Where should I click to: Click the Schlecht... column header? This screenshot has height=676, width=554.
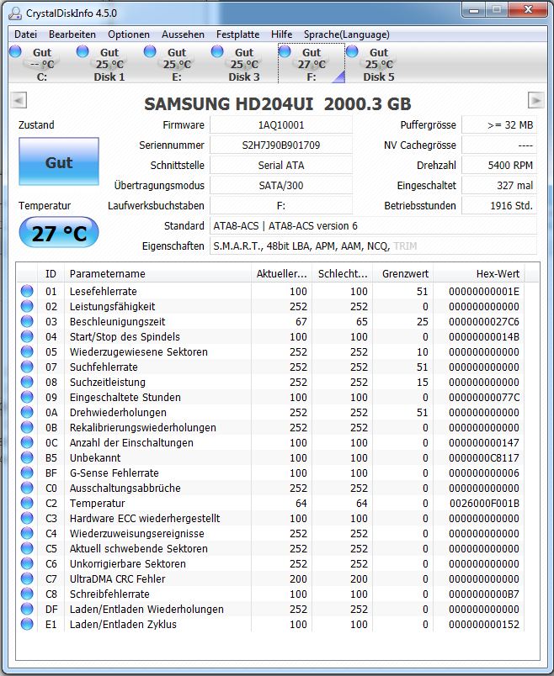click(x=343, y=273)
